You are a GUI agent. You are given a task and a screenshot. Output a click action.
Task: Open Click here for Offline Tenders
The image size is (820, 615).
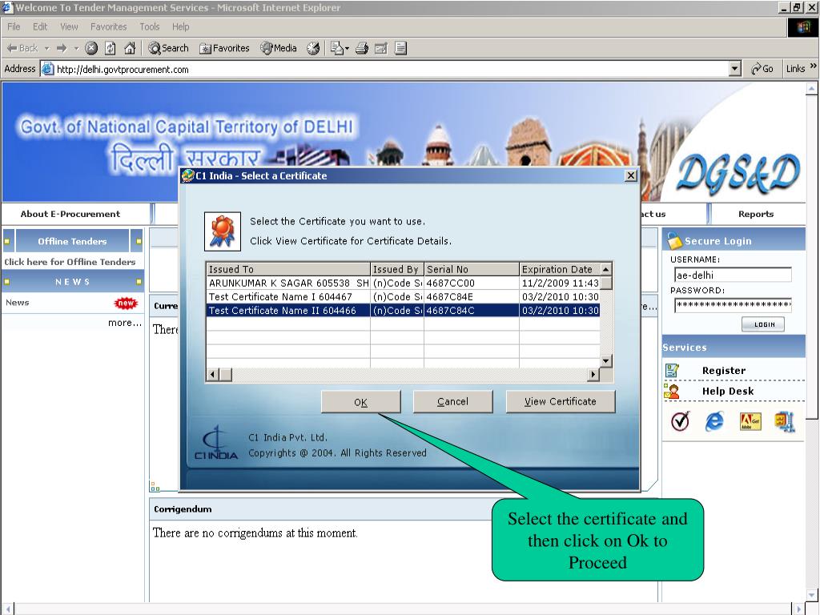[x=70, y=262]
